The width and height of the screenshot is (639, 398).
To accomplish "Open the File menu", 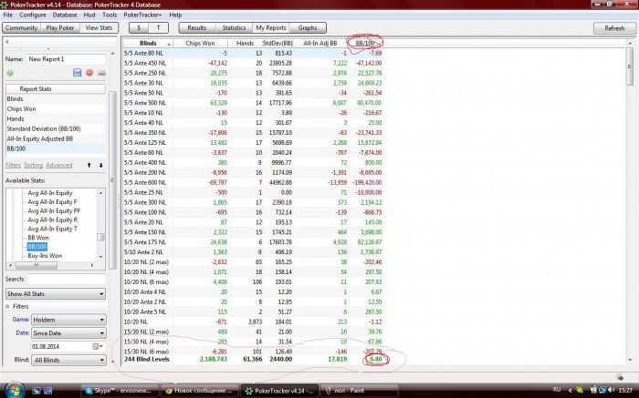I will [8, 15].
